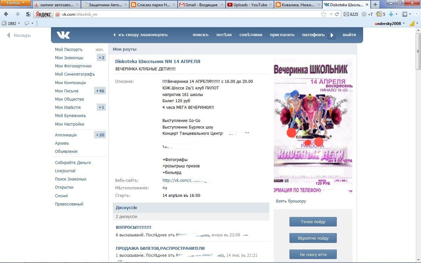421x263 pixels.
Task: Open mail counter showing 6225
Action: pyautogui.click(x=351, y=14)
